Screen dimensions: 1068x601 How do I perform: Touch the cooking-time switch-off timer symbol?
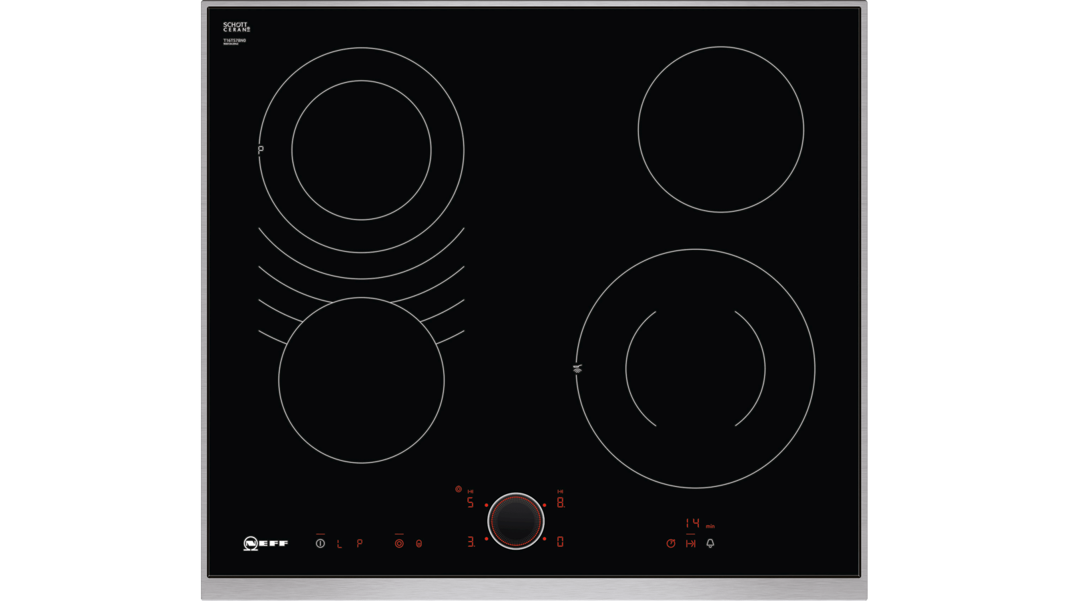click(691, 544)
